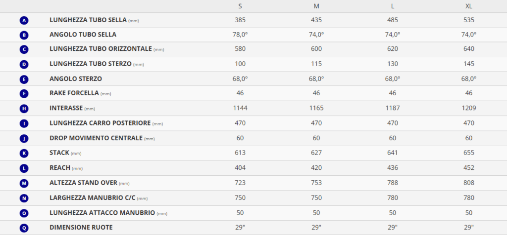Click the L badge next to Reach
The height and width of the screenshot is (235, 507).
tap(24, 168)
